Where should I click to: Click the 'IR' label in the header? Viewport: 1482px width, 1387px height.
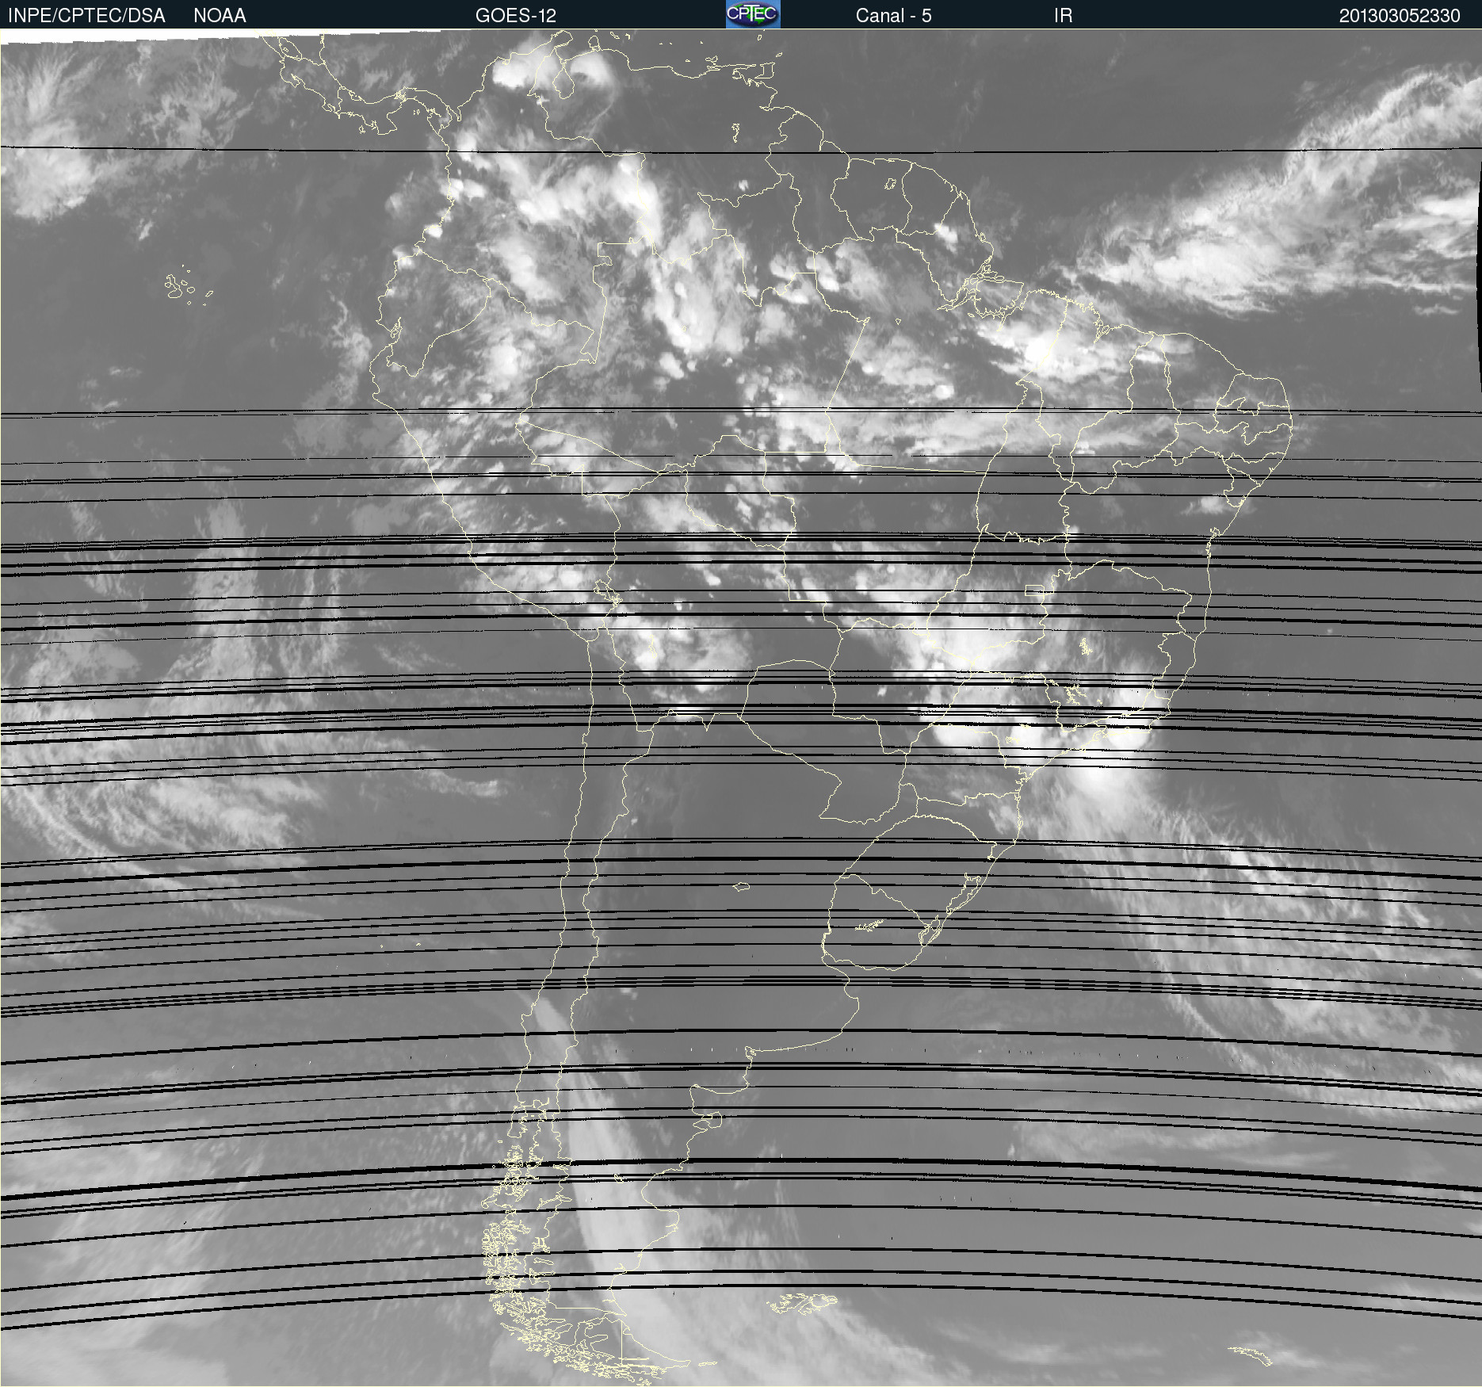tap(1063, 16)
